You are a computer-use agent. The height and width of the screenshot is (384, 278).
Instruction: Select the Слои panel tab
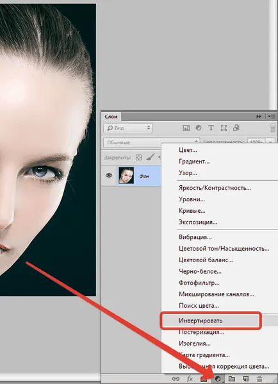111,117
